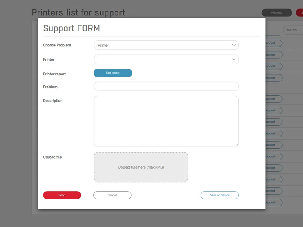Click inside the Description text area
The image size is (303, 227).
(x=166, y=121)
